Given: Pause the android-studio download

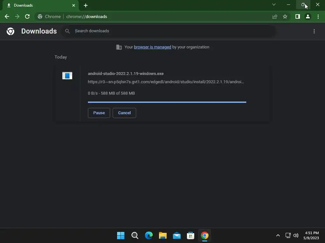Looking at the screenshot, I should (99, 113).
